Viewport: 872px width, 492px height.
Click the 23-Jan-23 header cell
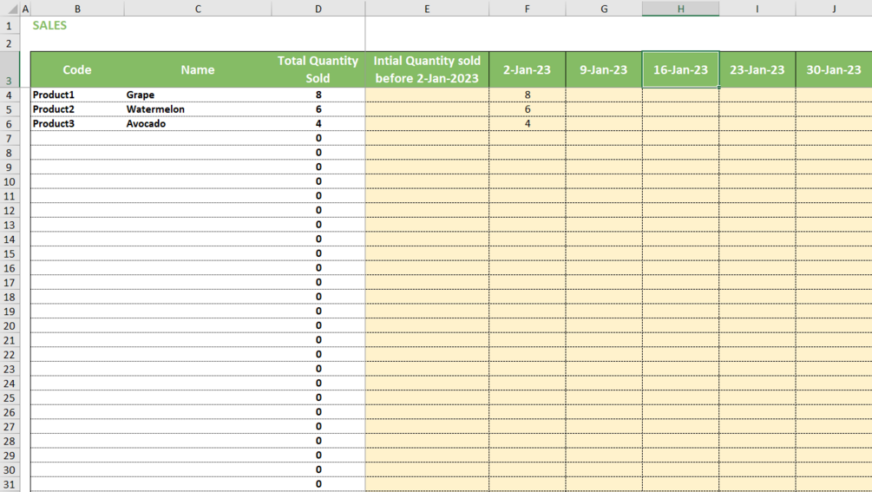pos(757,69)
